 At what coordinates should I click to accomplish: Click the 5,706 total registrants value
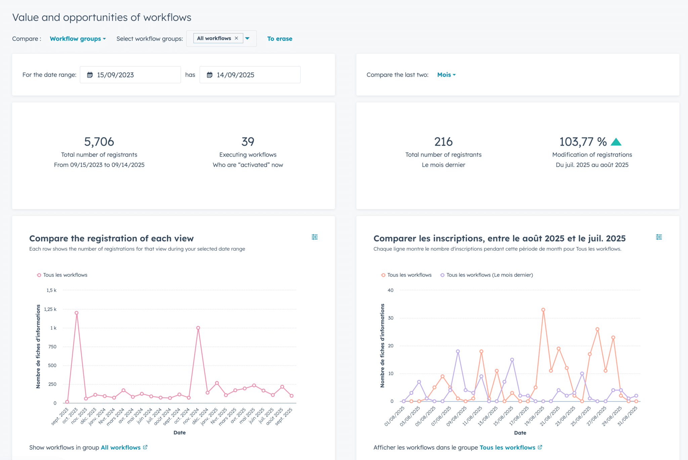point(99,142)
